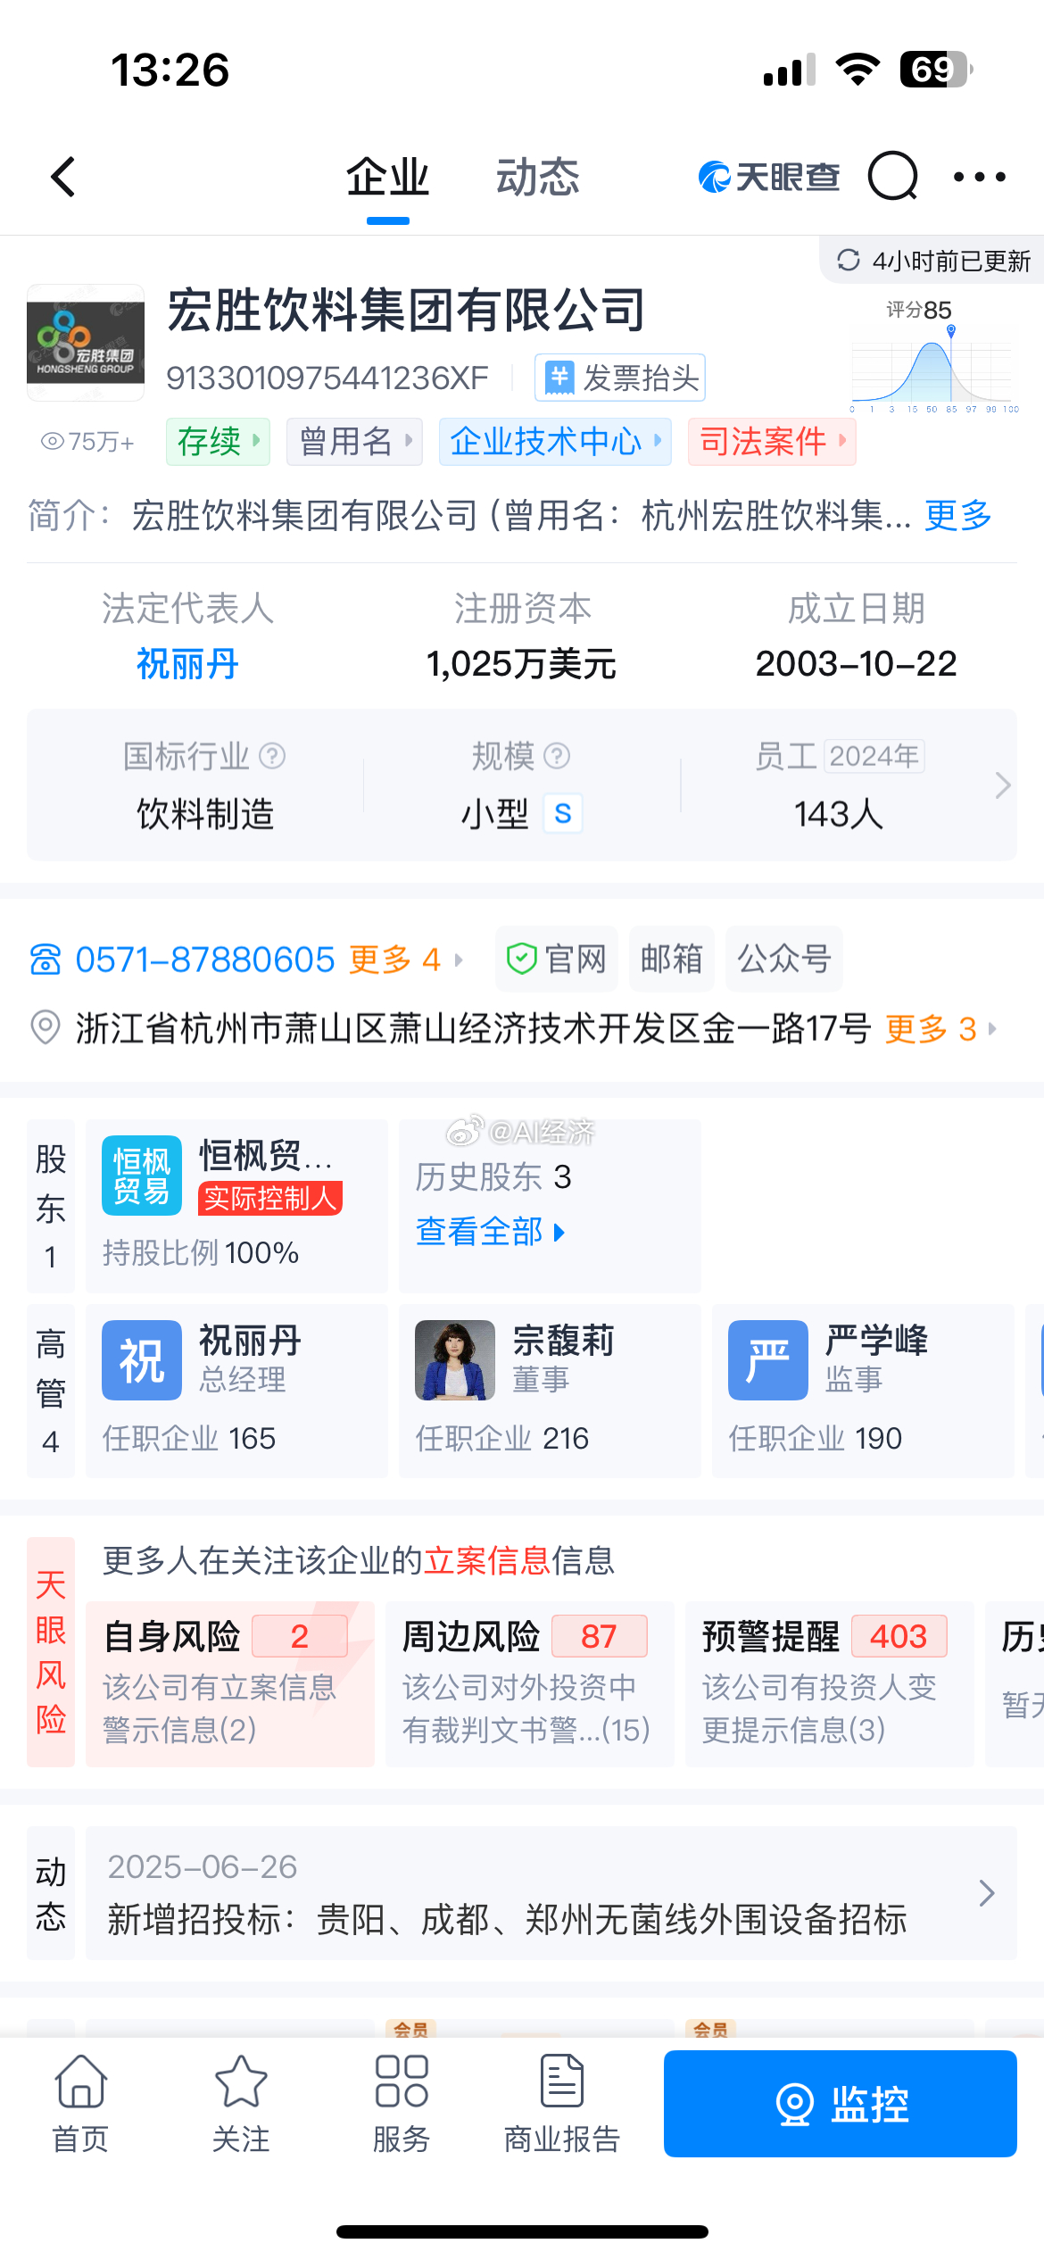Screen dimensions: 1044x2260
Task: Go to 首页 home icon
Action: click(x=81, y=2081)
